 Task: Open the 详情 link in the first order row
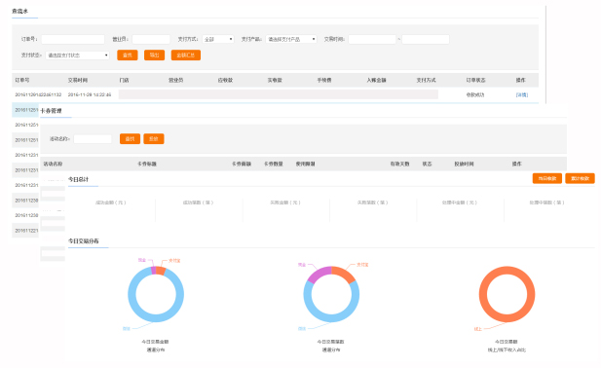522,94
